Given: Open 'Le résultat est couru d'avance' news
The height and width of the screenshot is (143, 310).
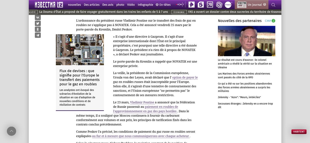Looking at the screenshot, I should (x=245, y=64).
